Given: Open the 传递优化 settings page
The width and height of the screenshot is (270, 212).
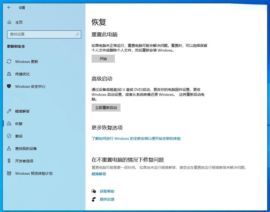Looking at the screenshot, I should 22,74.
